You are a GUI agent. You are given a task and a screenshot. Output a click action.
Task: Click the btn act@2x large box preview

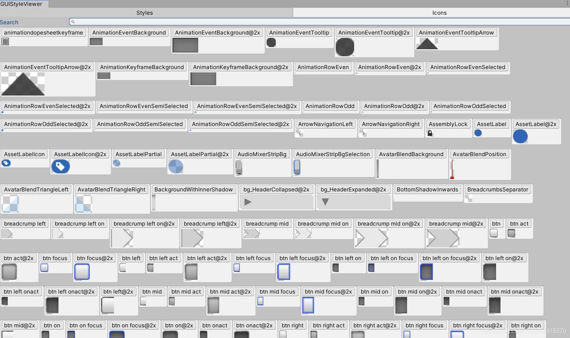pyautogui.click(x=10, y=272)
